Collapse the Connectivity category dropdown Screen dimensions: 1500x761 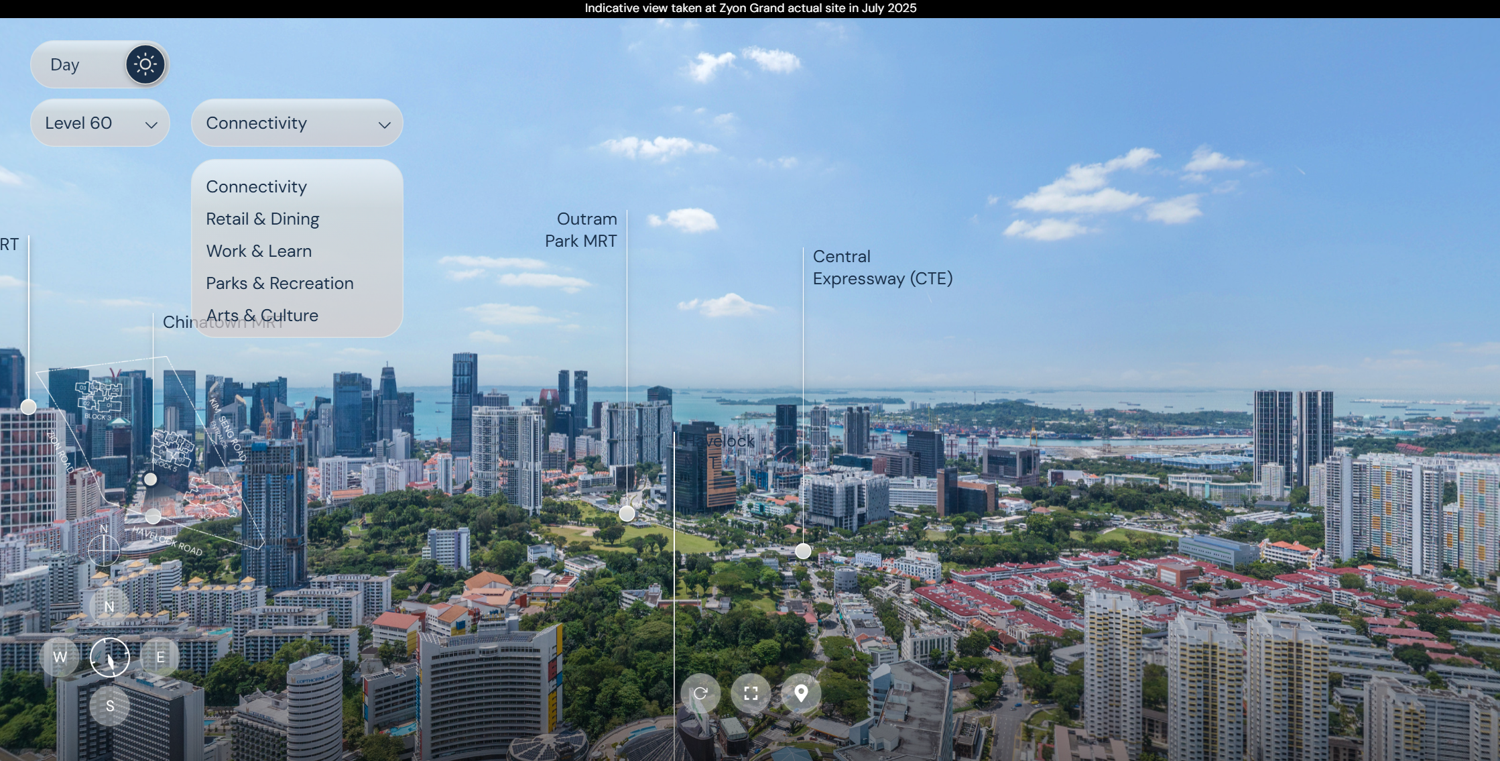tap(297, 123)
